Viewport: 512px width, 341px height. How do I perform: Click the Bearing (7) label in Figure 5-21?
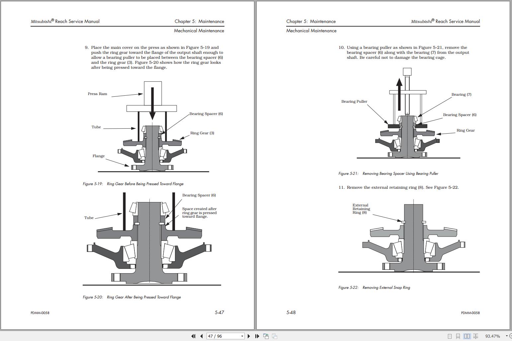461,94
